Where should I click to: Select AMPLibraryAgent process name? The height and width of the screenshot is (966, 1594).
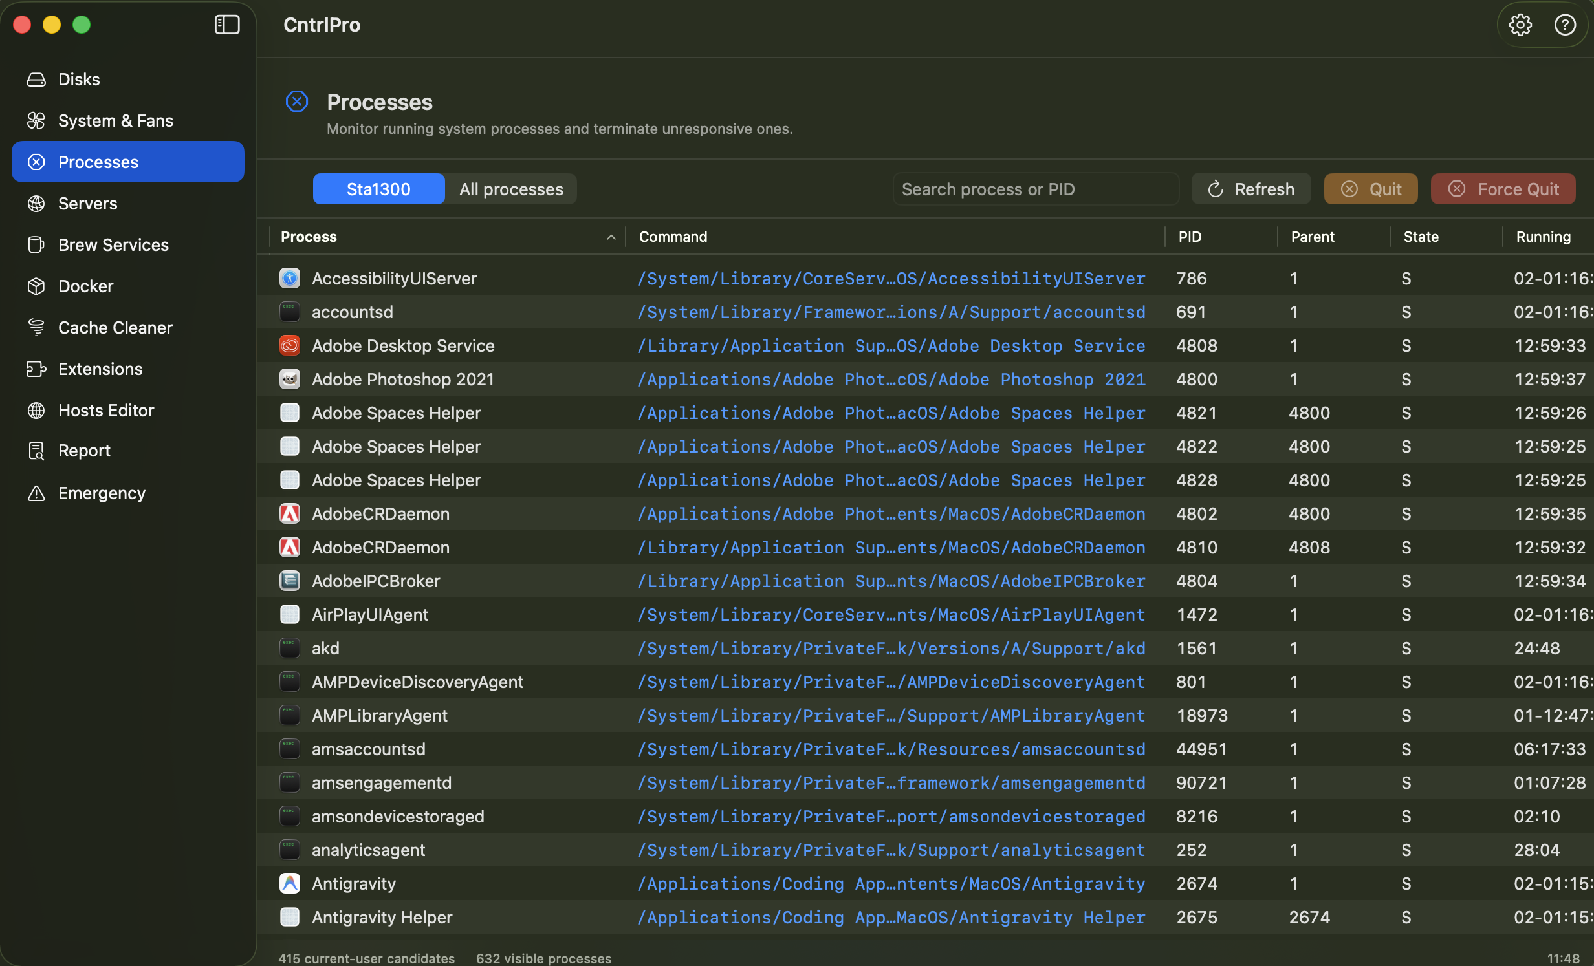click(x=379, y=715)
